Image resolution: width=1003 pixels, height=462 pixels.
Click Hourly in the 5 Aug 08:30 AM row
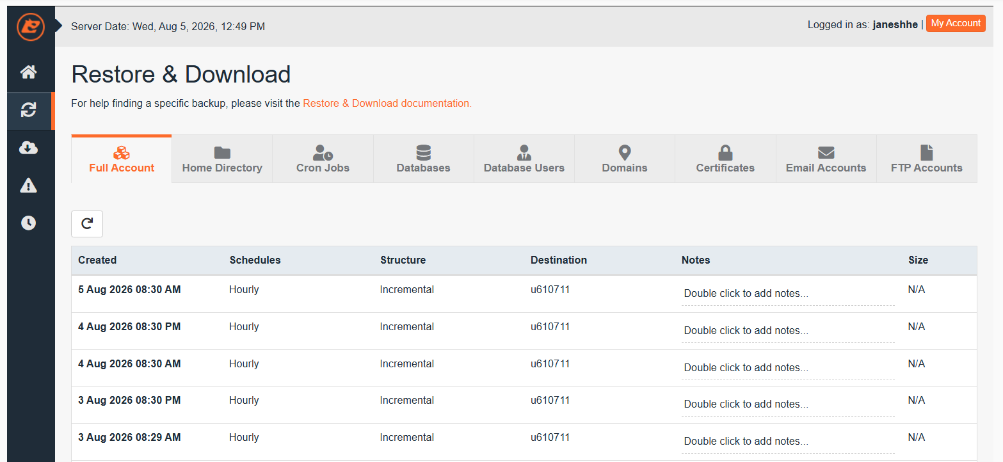click(244, 289)
